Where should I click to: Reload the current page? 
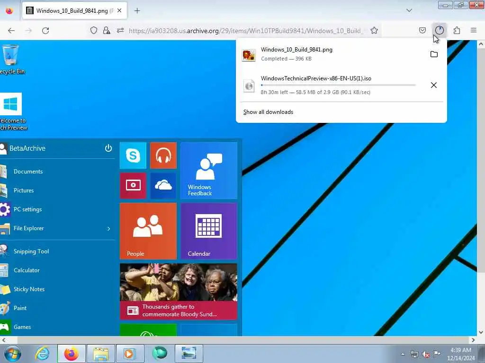45,31
